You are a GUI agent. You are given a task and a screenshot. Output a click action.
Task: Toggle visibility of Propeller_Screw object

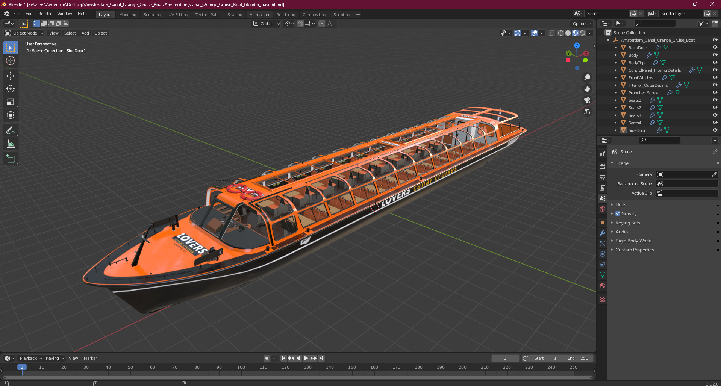715,92
